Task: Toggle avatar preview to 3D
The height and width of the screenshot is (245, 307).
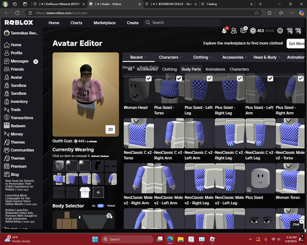Action: pos(111,130)
